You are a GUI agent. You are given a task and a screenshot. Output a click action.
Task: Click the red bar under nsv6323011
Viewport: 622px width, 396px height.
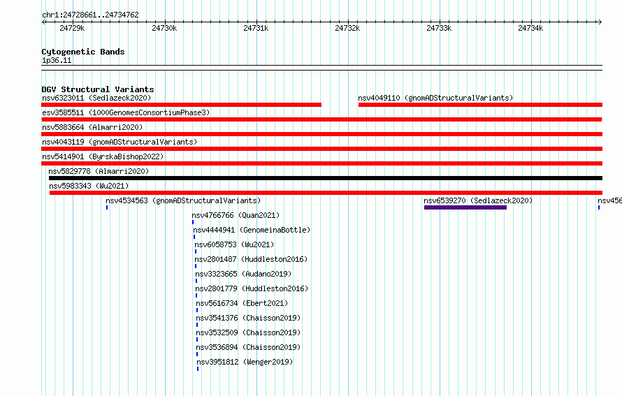click(181, 105)
